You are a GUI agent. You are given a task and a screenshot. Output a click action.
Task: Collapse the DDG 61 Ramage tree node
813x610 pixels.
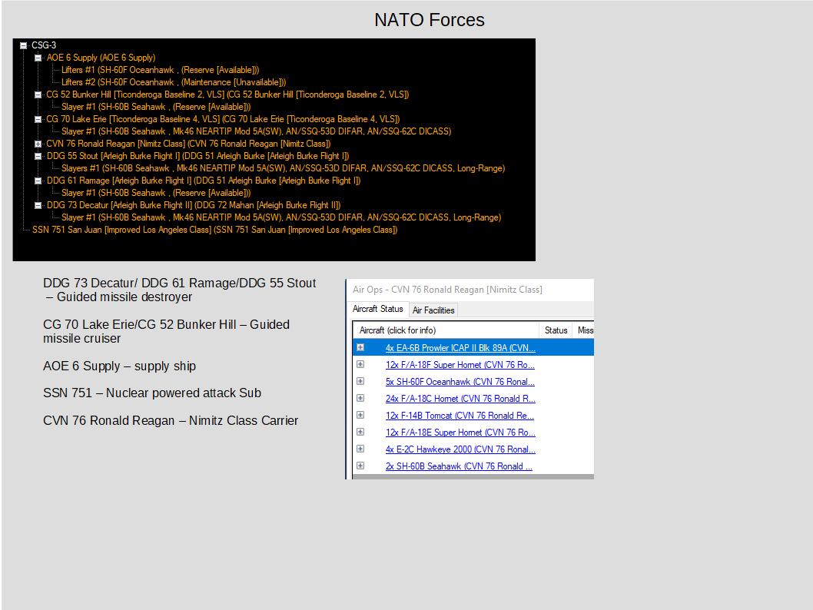click(x=38, y=181)
